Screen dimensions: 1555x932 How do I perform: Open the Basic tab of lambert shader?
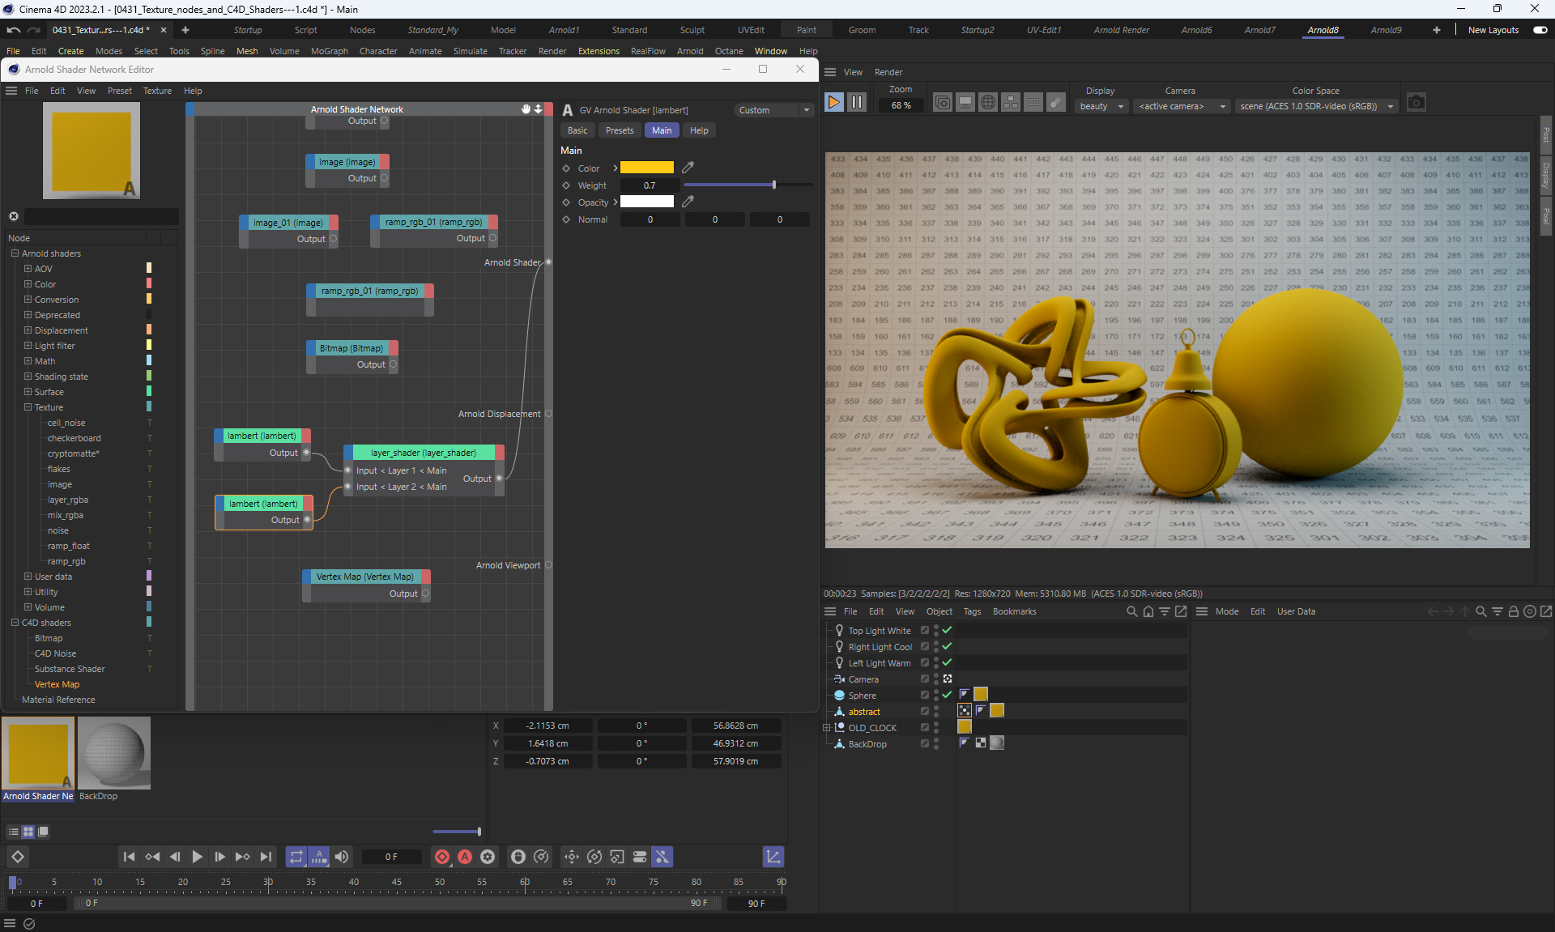coord(577,130)
